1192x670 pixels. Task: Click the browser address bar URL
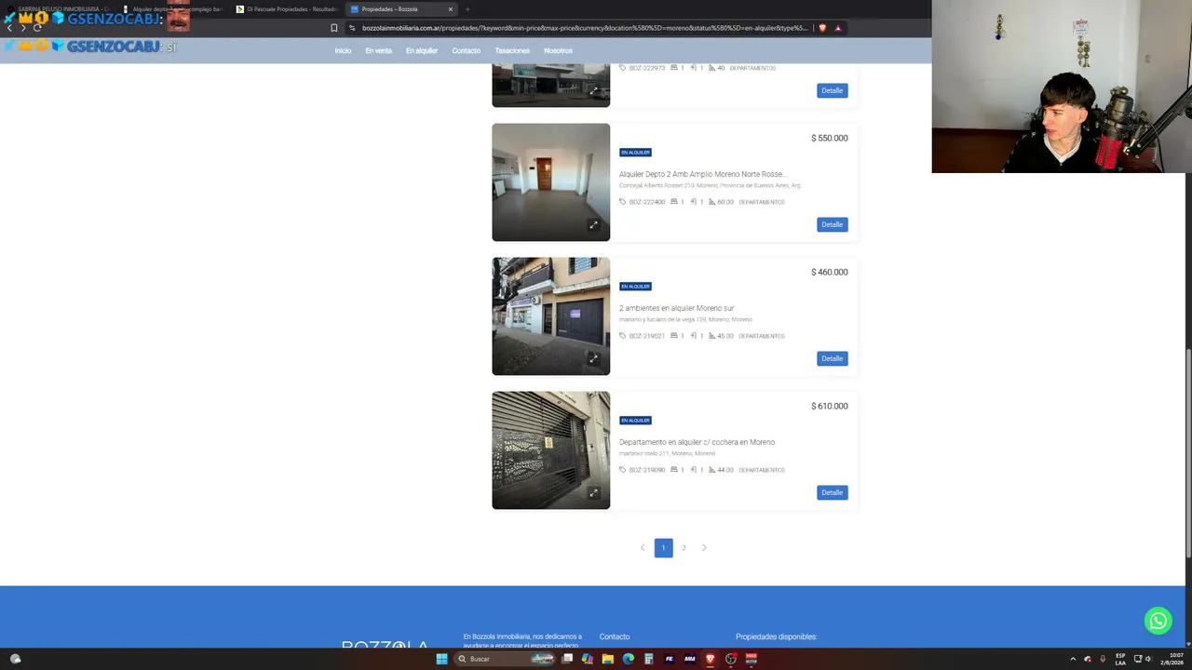tap(585, 28)
